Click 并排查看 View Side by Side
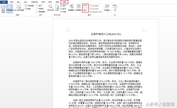This screenshot has width=177, height=108. [x=94, y=6]
